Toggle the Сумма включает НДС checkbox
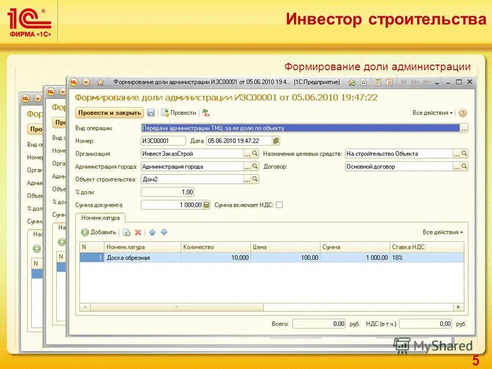Viewport: 492px width, 369px height. (x=279, y=205)
